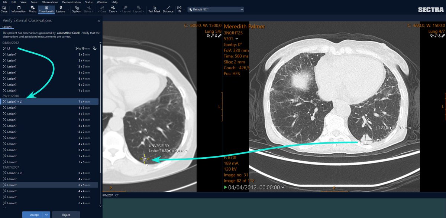This screenshot has height=218, width=446.
Task: Click the FN toolbar icon
Action: 179,9
